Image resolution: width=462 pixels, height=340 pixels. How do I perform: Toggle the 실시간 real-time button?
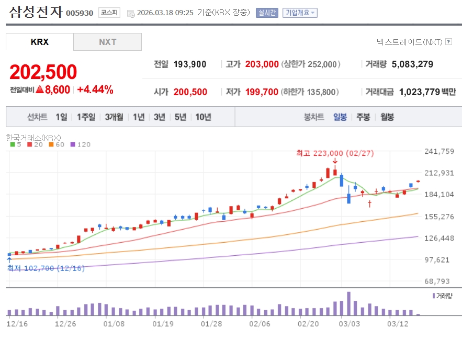(267, 13)
